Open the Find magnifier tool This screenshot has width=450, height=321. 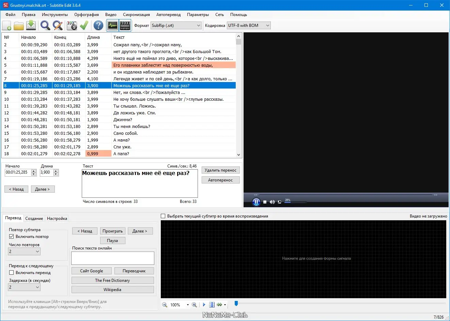(x=45, y=26)
